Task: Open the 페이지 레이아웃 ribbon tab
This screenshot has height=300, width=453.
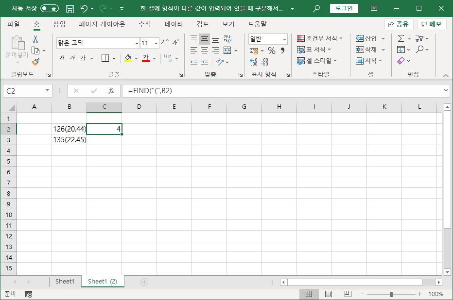Action: 102,24
